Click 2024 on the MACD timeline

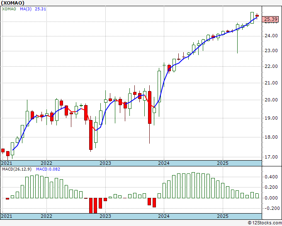[x=164, y=216]
